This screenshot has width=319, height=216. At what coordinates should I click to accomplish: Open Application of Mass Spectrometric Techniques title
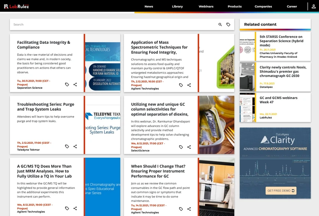(x=159, y=47)
